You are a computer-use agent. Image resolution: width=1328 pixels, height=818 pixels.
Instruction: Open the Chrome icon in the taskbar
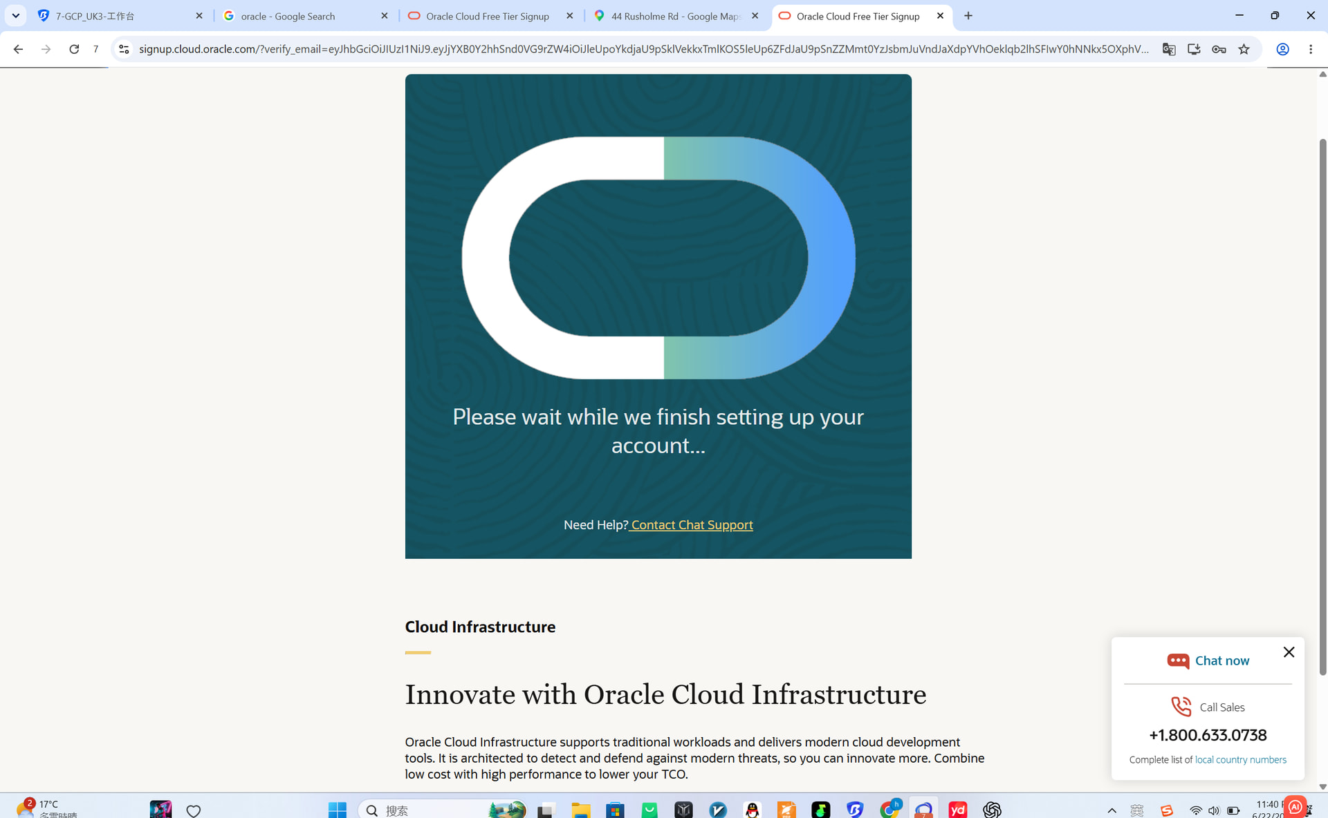(x=889, y=810)
